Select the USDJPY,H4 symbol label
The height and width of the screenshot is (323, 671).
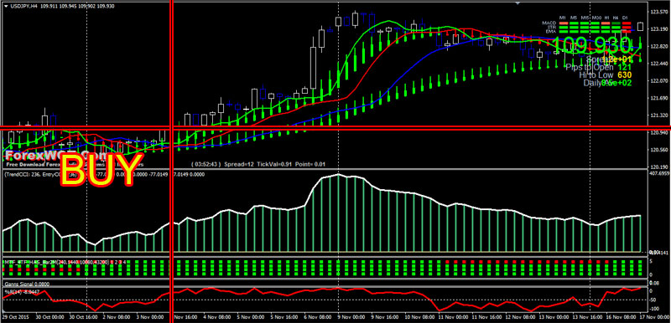(24, 6)
